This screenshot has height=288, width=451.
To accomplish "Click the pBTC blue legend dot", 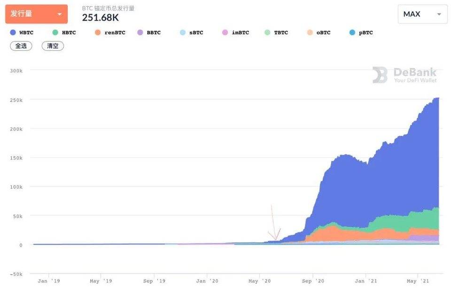I will pos(352,32).
